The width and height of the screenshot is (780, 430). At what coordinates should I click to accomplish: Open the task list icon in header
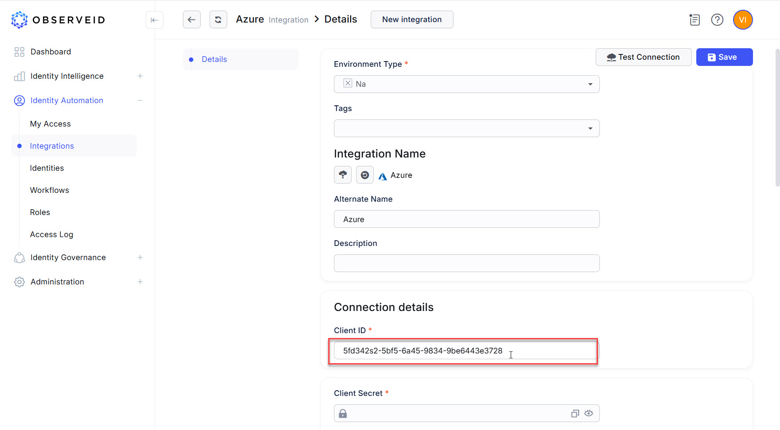coord(694,20)
